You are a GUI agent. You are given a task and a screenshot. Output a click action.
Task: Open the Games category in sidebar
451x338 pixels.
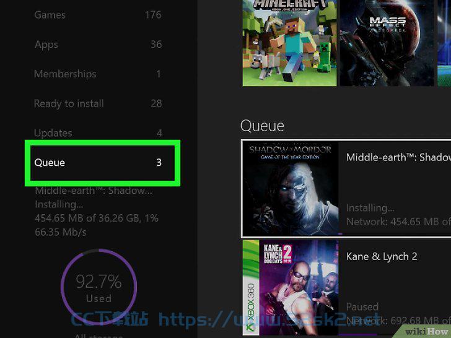click(98, 15)
